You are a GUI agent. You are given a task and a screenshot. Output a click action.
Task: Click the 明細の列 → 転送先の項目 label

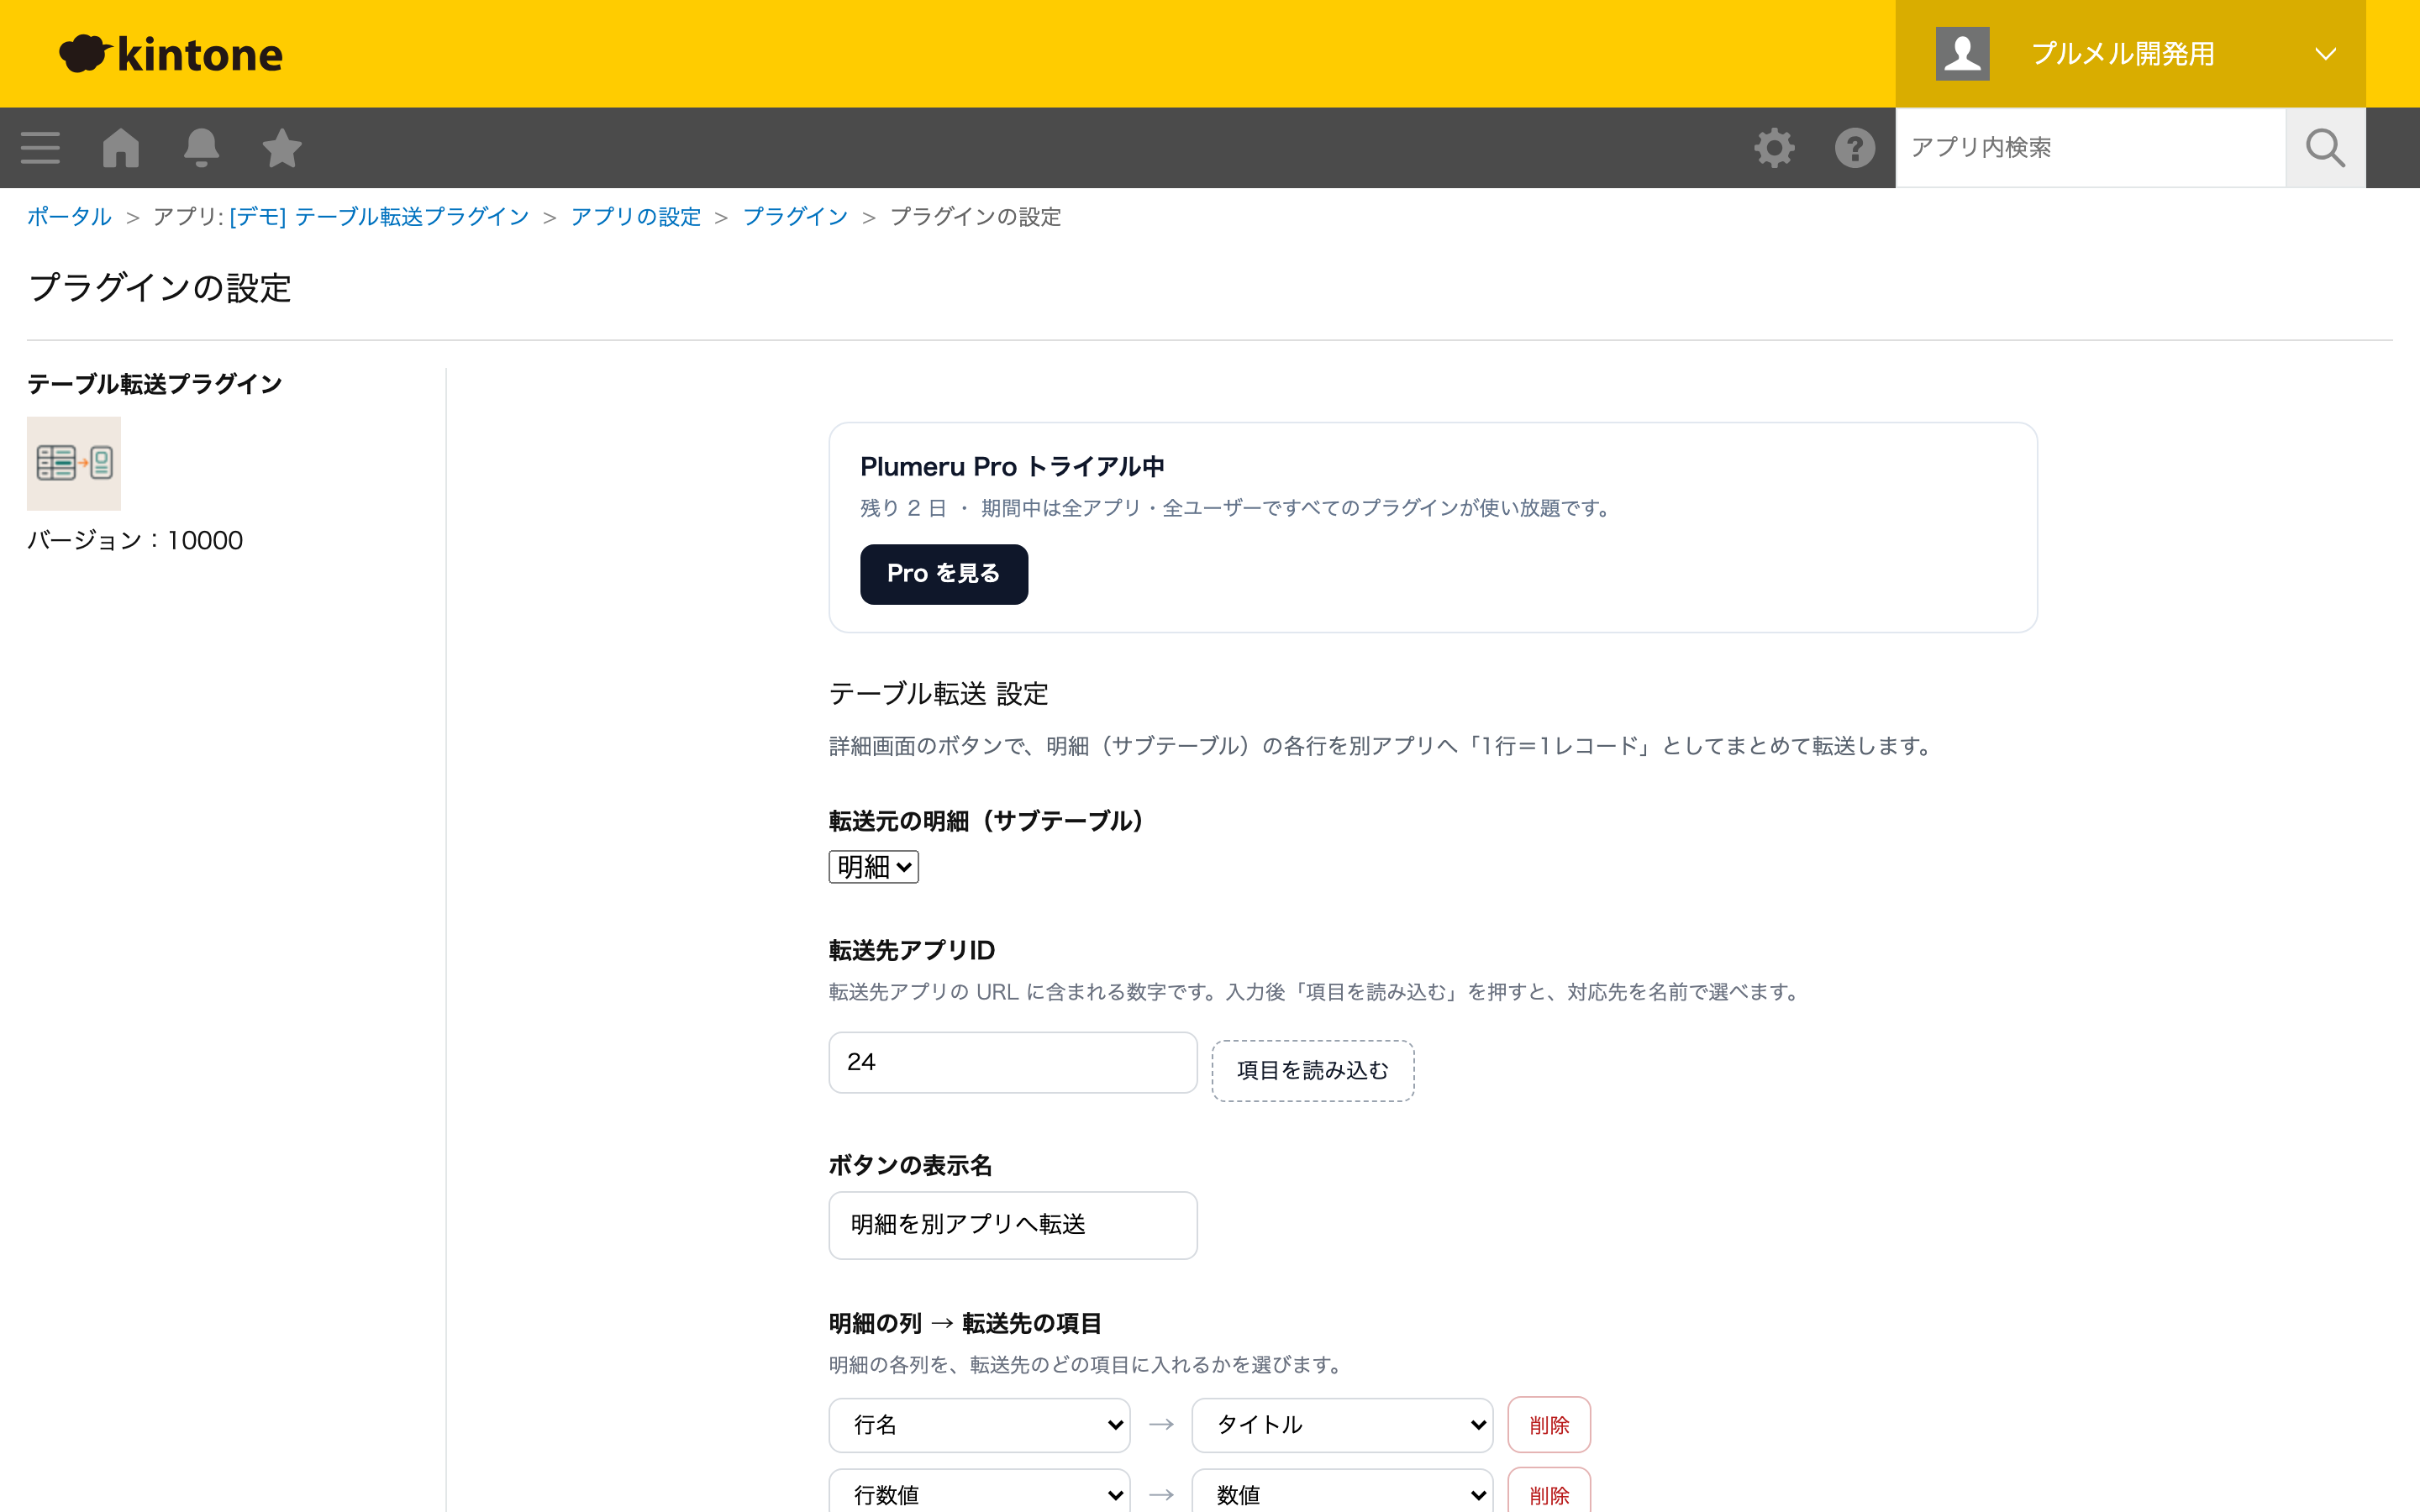(x=965, y=1324)
